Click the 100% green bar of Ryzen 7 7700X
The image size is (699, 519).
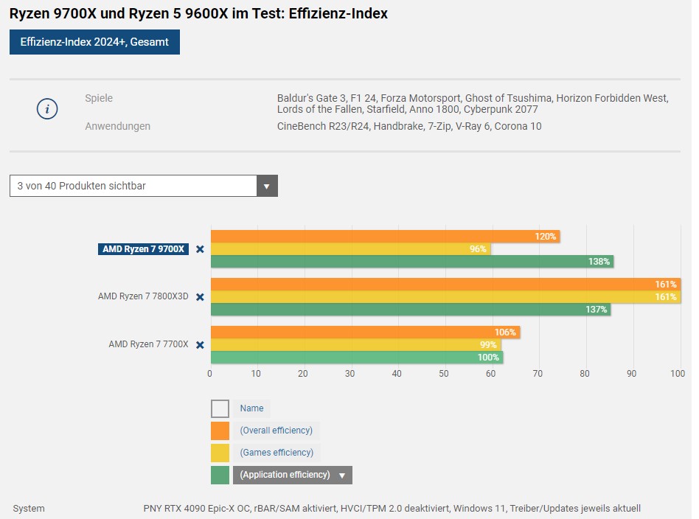pyautogui.click(x=357, y=358)
